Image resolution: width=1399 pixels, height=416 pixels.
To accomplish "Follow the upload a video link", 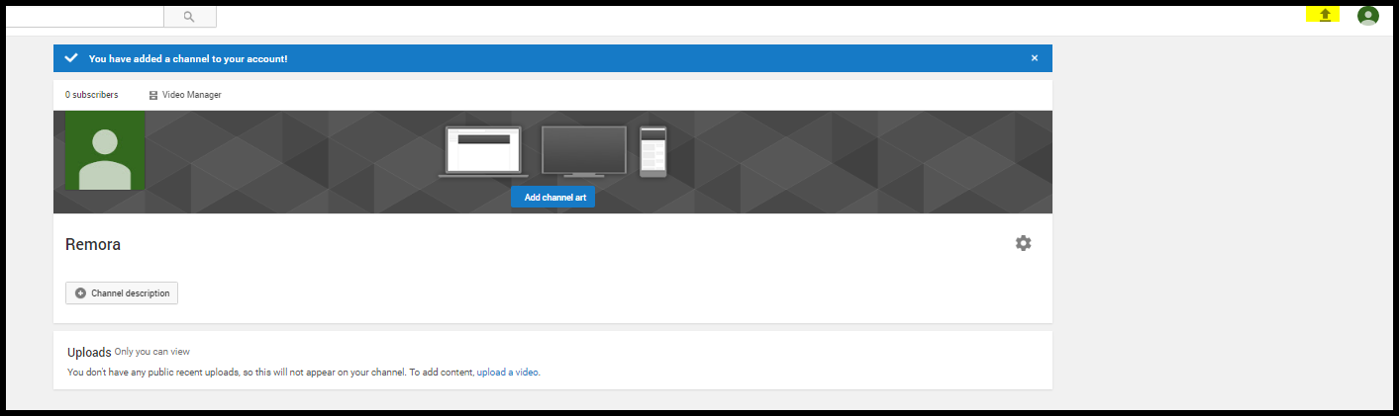I will (508, 373).
